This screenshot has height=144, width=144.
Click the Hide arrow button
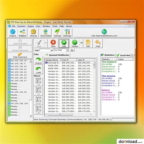coord(98,43)
